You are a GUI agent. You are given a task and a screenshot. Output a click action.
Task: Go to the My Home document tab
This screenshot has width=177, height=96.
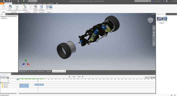[x=33, y=71]
